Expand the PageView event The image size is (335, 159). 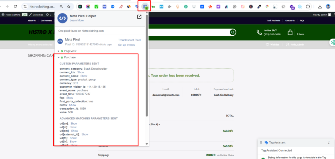59,51
